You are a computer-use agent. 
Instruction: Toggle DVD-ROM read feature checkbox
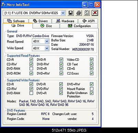point(31,73)
